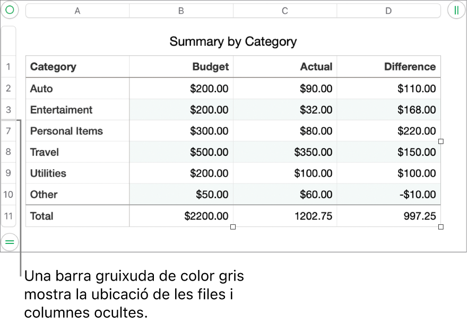The width and height of the screenshot is (467, 323).
Task: Click the bottom-center selection handle
Action: (232, 226)
